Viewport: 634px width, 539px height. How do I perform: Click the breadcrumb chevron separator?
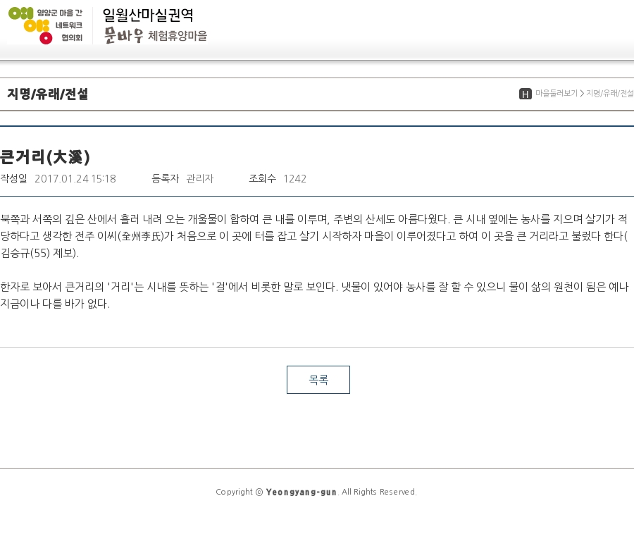582,94
